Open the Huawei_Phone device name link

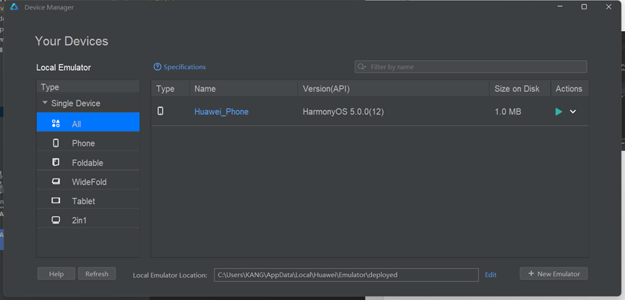[221, 112]
